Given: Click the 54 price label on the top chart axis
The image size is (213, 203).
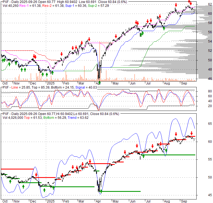Looking at the screenshot, I should (210, 41).
